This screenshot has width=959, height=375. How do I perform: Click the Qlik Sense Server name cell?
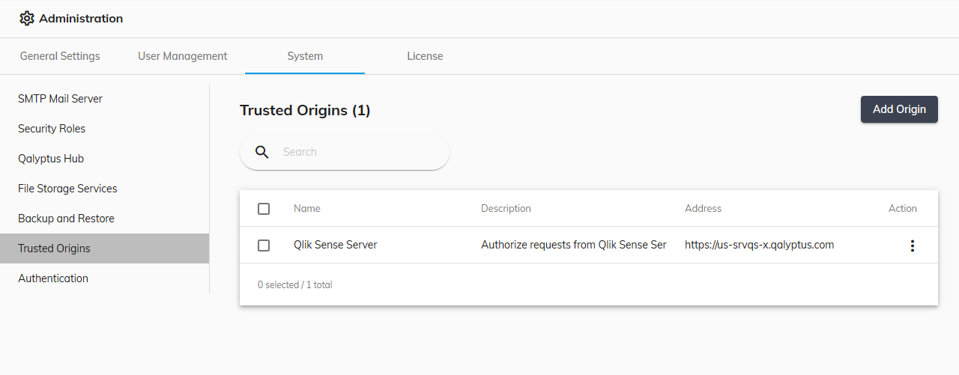pyautogui.click(x=336, y=245)
